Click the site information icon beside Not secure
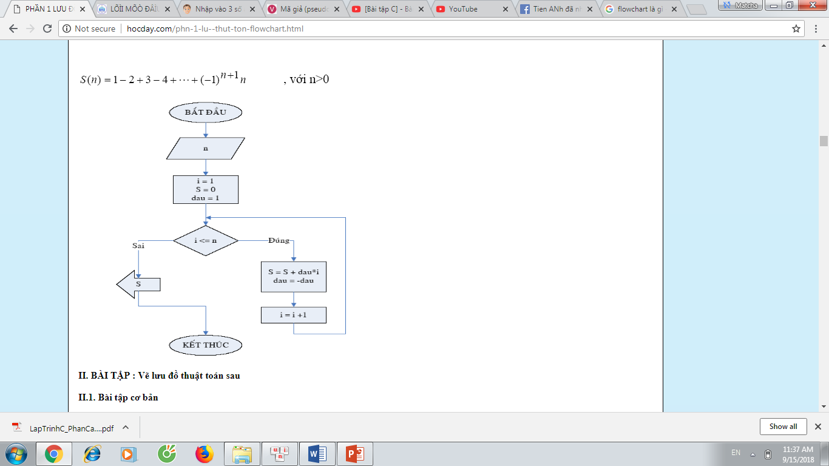This screenshot has width=829, height=466. [x=67, y=29]
